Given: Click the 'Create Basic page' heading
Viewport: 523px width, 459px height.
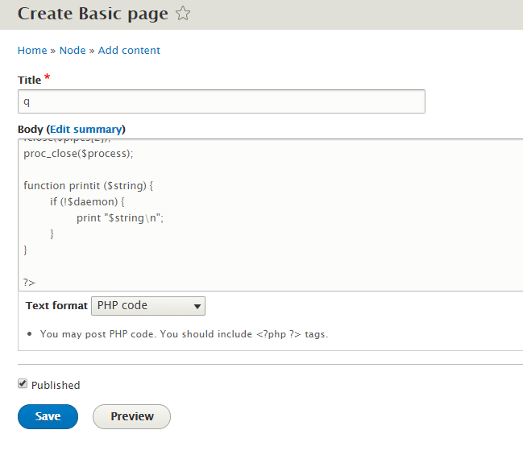Looking at the screenshot, I should (93, 14).
